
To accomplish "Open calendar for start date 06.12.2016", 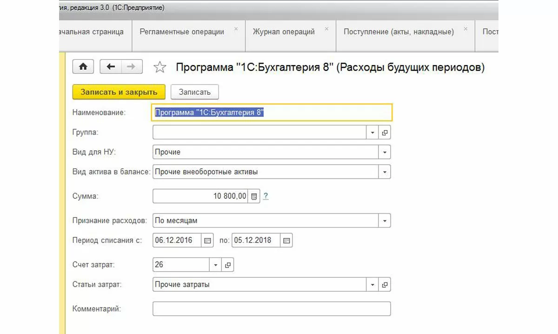I will tap(207, 241).
